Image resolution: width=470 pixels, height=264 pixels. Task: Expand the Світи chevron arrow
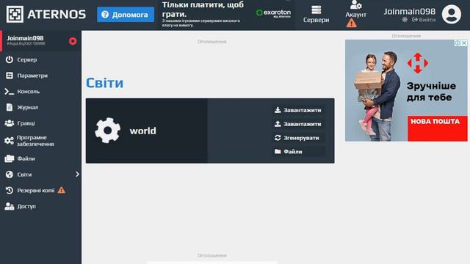[x=77, y=175]
